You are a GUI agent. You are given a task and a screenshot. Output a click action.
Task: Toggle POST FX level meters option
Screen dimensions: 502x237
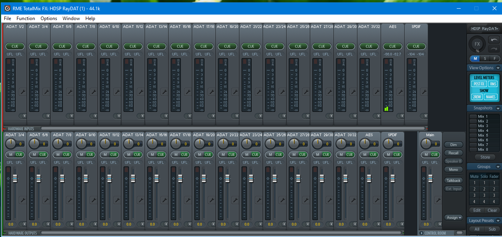pyautogui.click(x=479, y=84)
